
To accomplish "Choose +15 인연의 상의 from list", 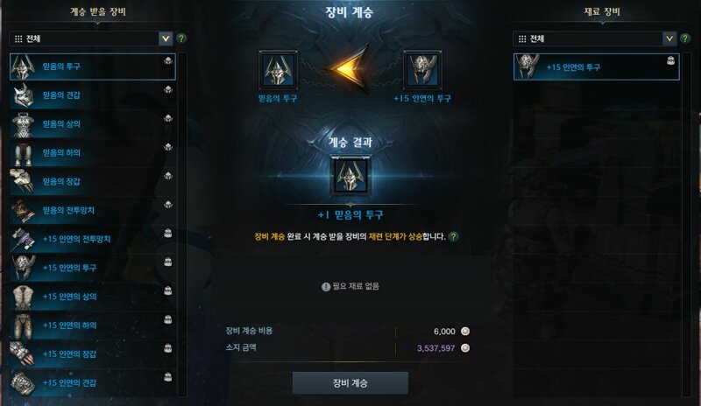I will tap(93, 297).
